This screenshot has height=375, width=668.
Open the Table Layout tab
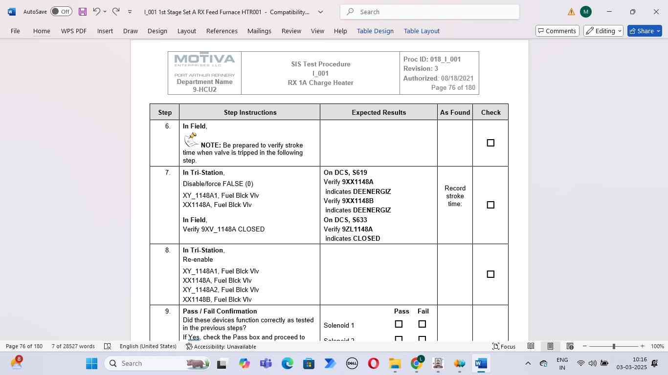point(422,31)
